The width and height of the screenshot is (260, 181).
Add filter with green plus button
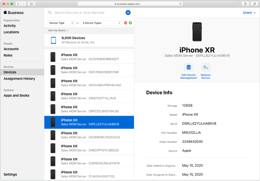pyautogui.click(x=130, y=23)
